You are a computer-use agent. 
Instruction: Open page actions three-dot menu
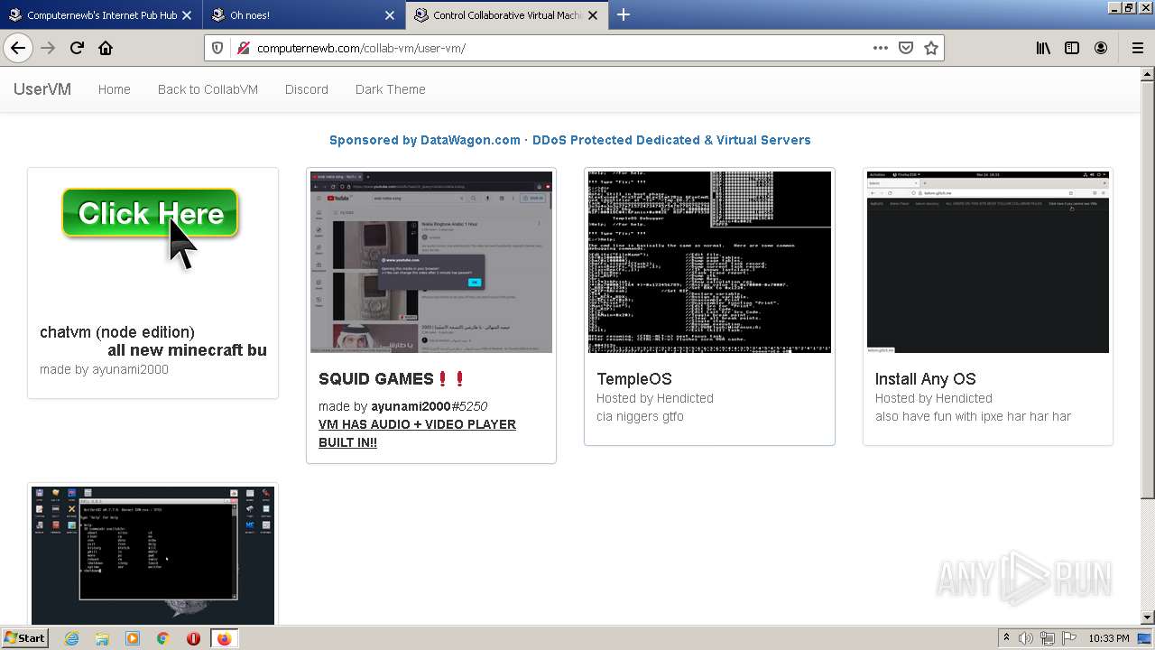881,48
